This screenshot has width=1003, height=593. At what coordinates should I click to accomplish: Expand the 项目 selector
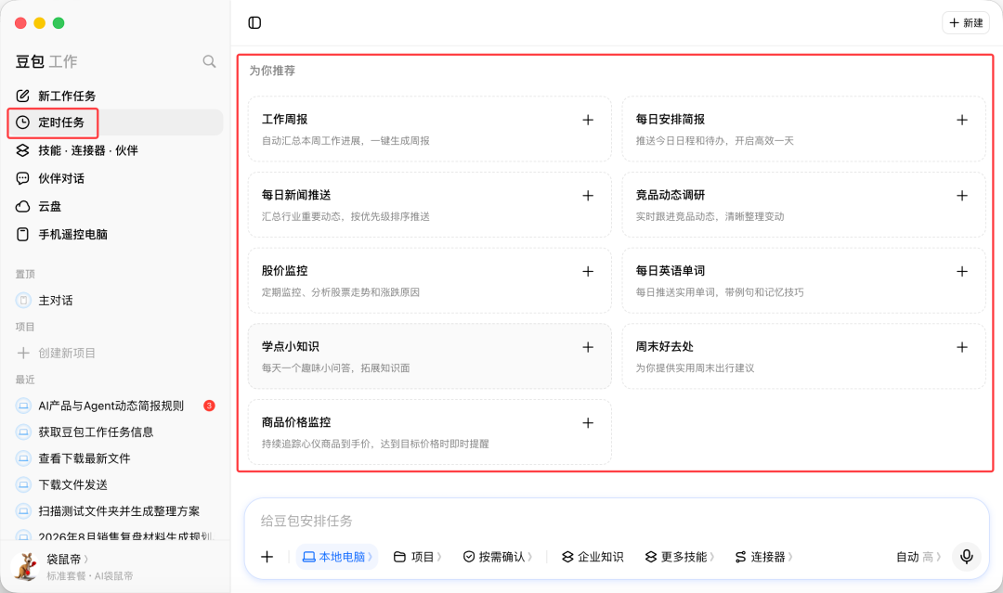point(418,557)
